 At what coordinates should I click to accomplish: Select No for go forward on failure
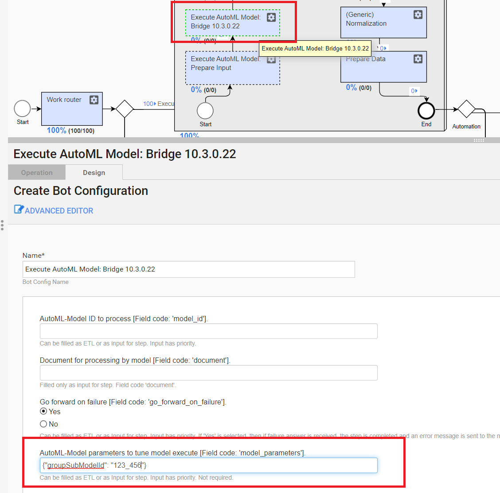pos(43,424)
